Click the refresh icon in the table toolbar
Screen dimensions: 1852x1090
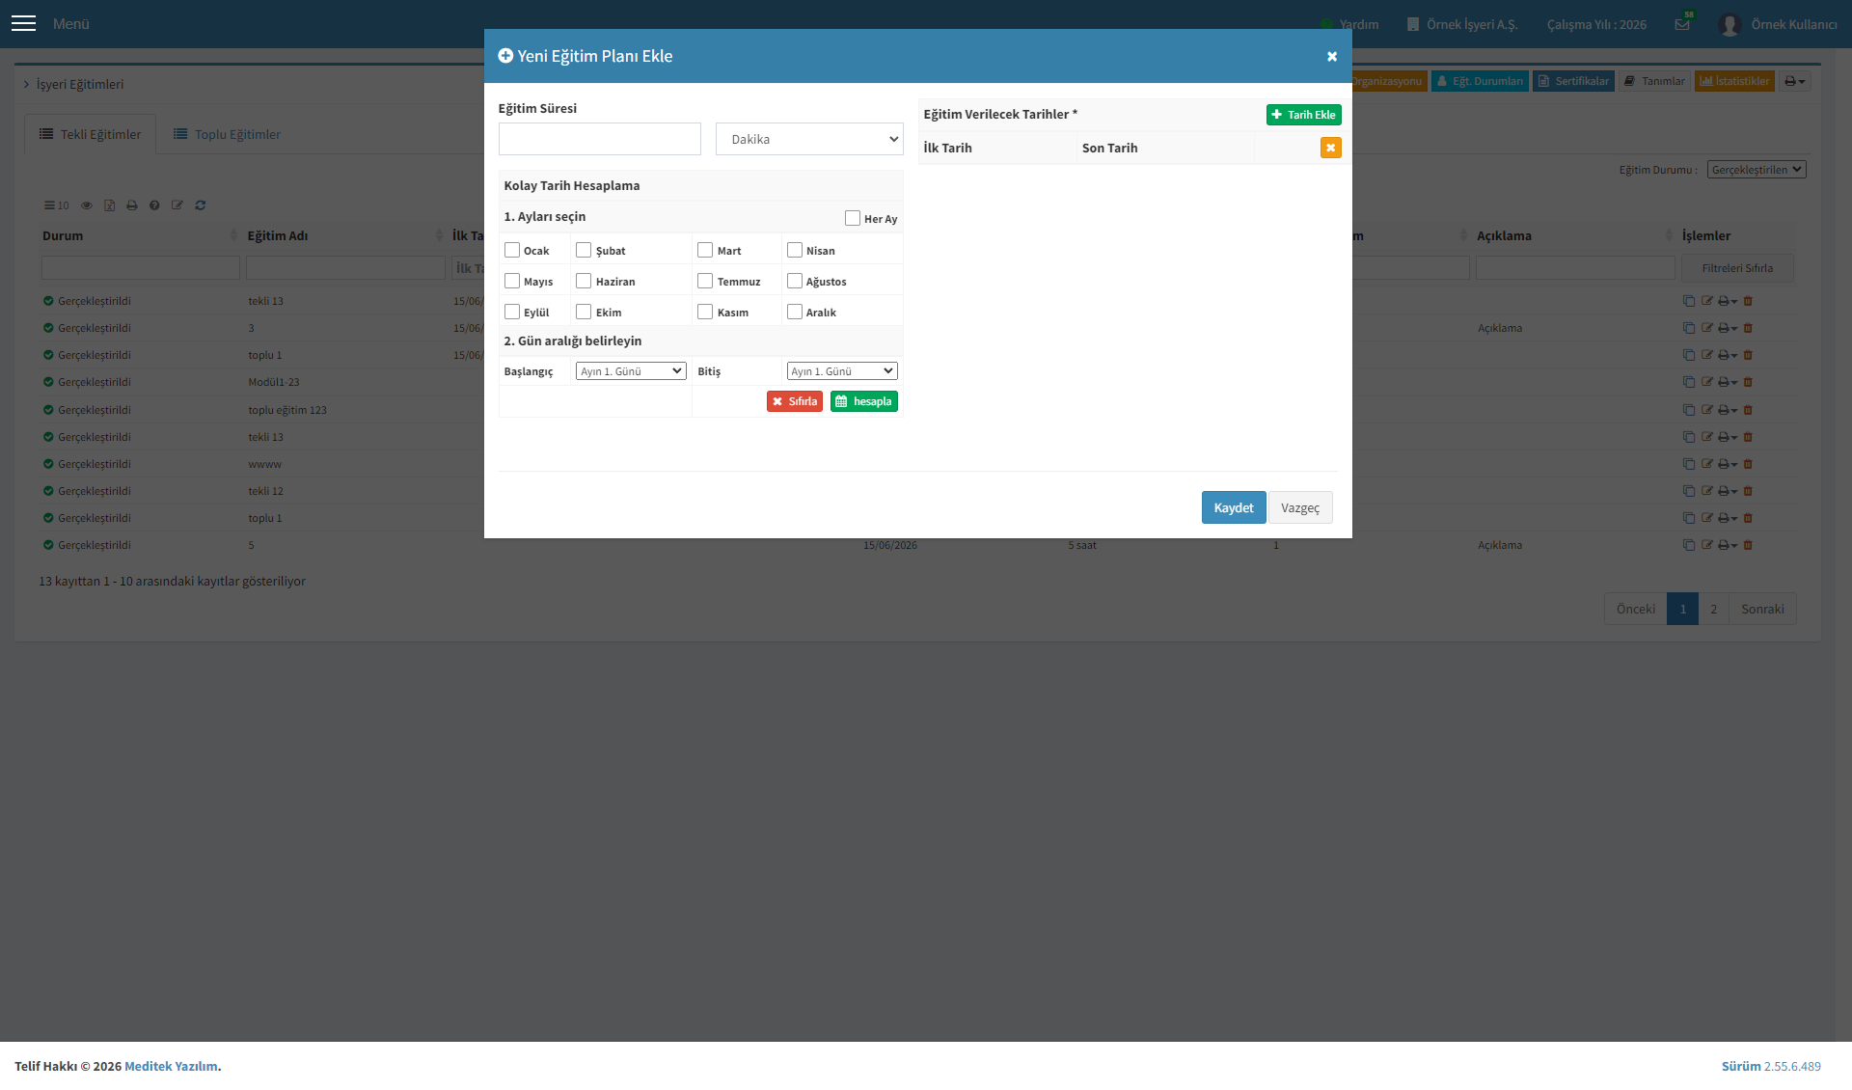pos(201,205)
